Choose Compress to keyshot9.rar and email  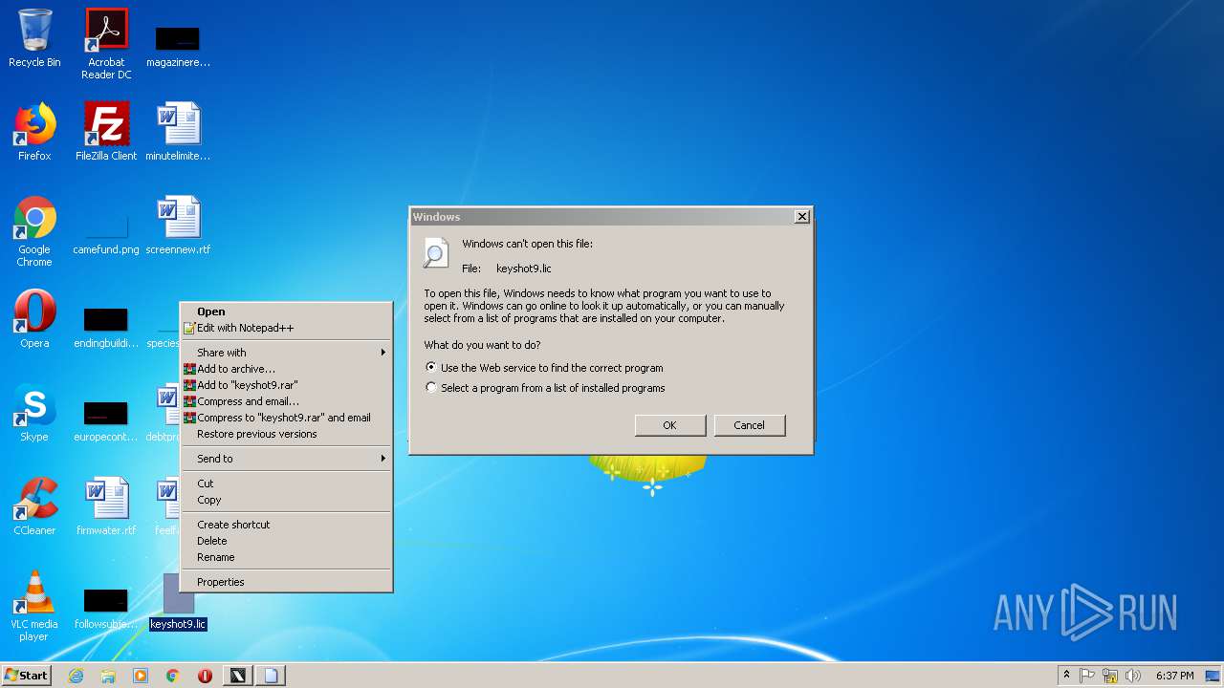[x=286, y=418]
